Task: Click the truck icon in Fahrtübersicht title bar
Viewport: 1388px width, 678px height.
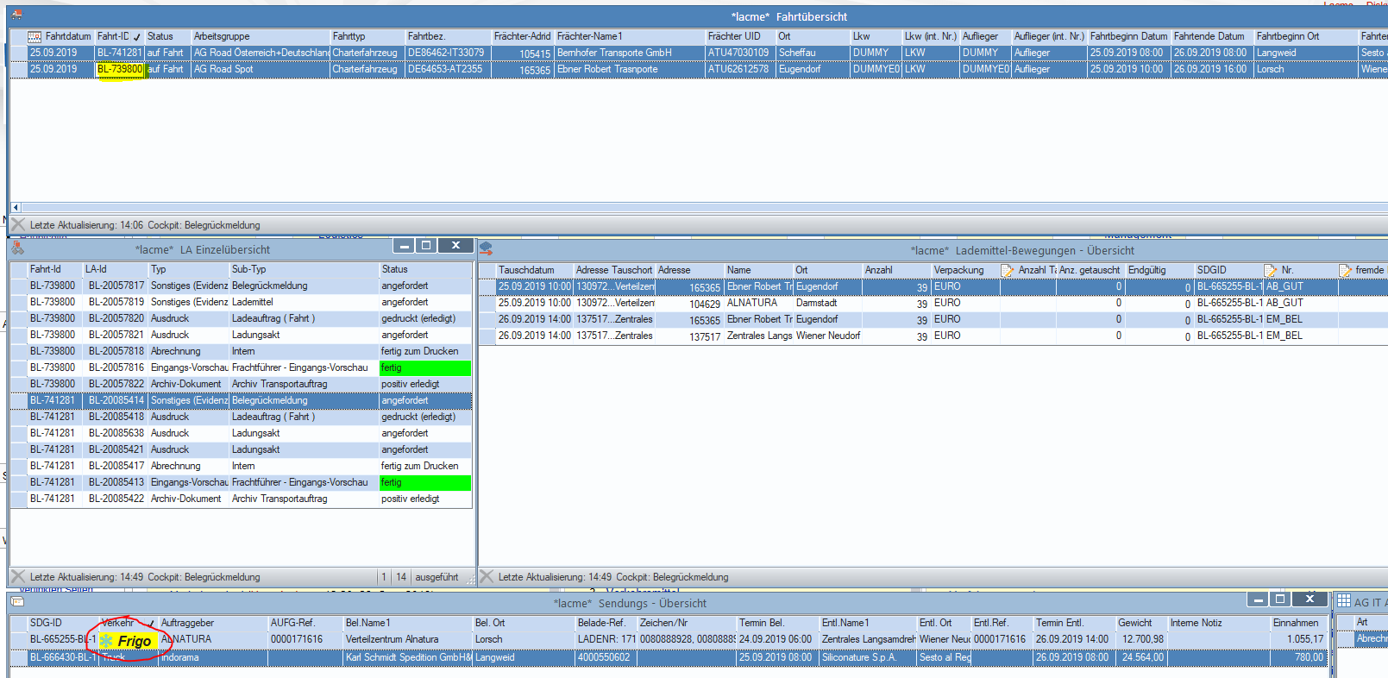Action: tap(17, 15)
